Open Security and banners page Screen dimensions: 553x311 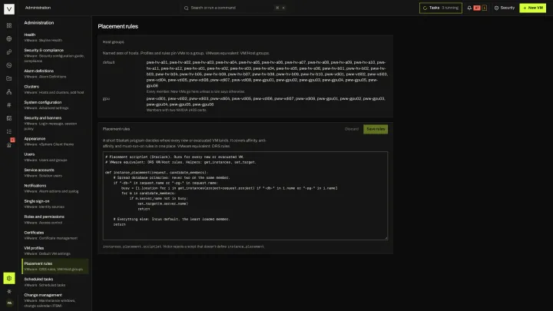55,123
